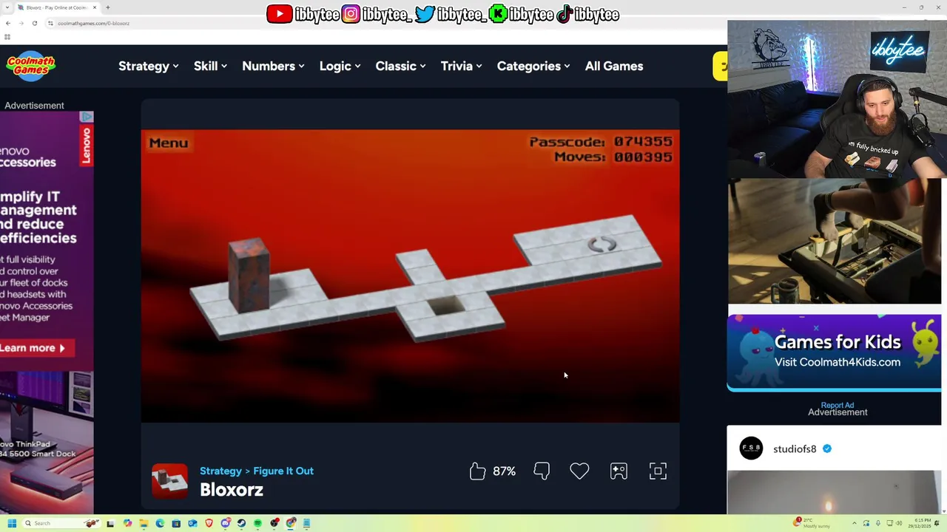Open Steam from the taskbar

(241, 523)
